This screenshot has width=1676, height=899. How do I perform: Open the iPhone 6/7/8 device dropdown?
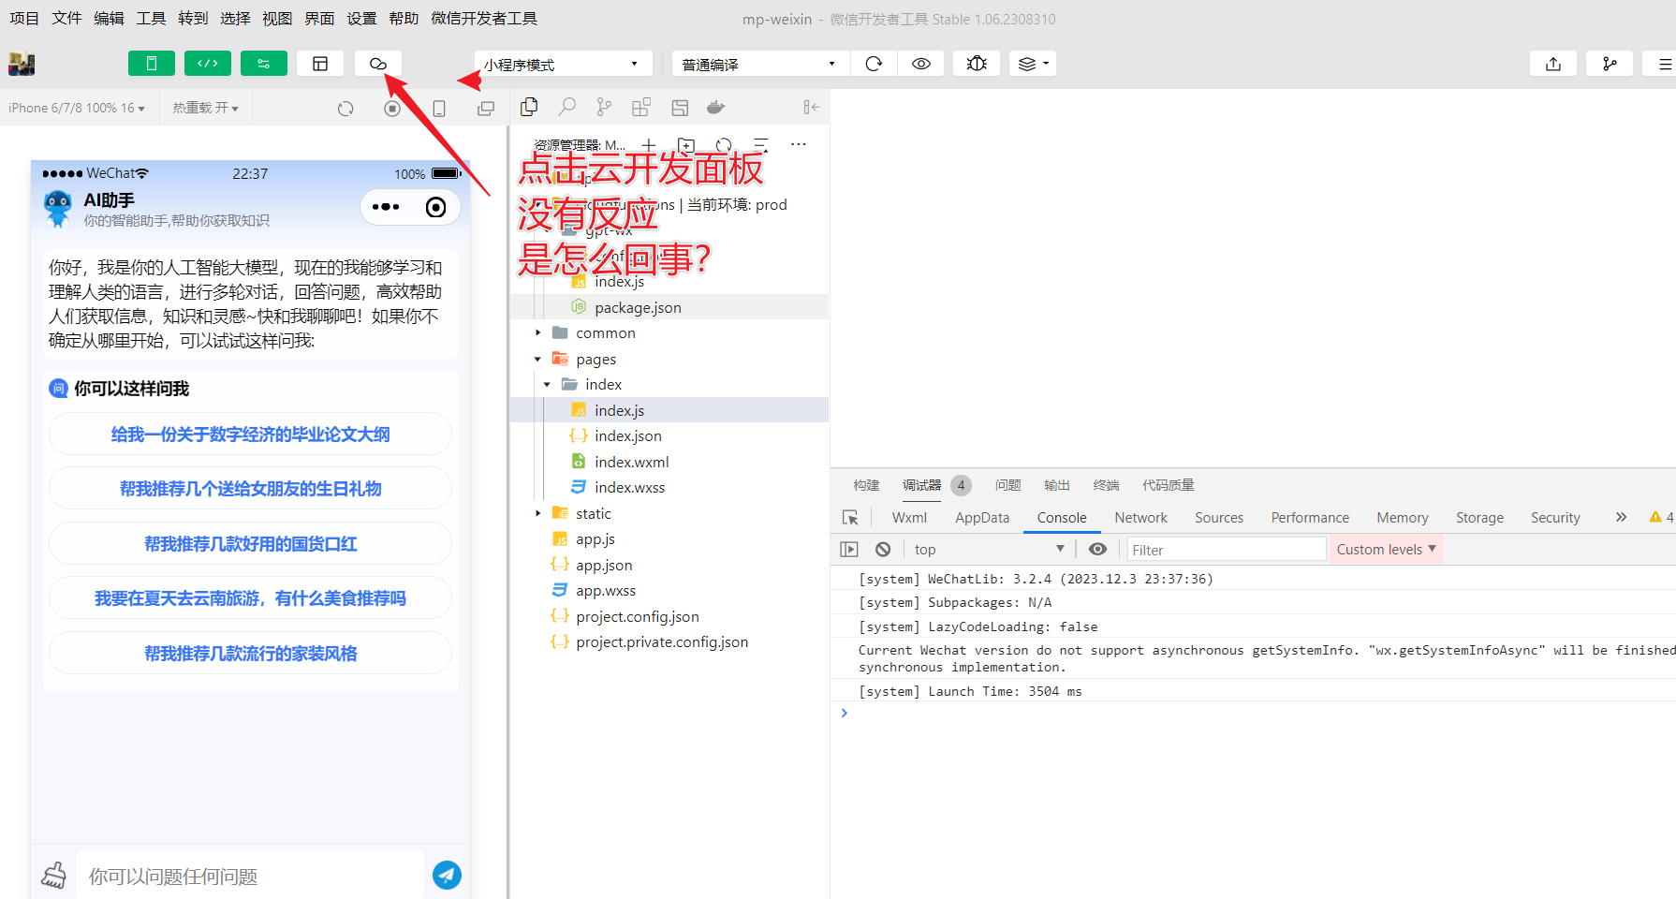coord(77,108)
